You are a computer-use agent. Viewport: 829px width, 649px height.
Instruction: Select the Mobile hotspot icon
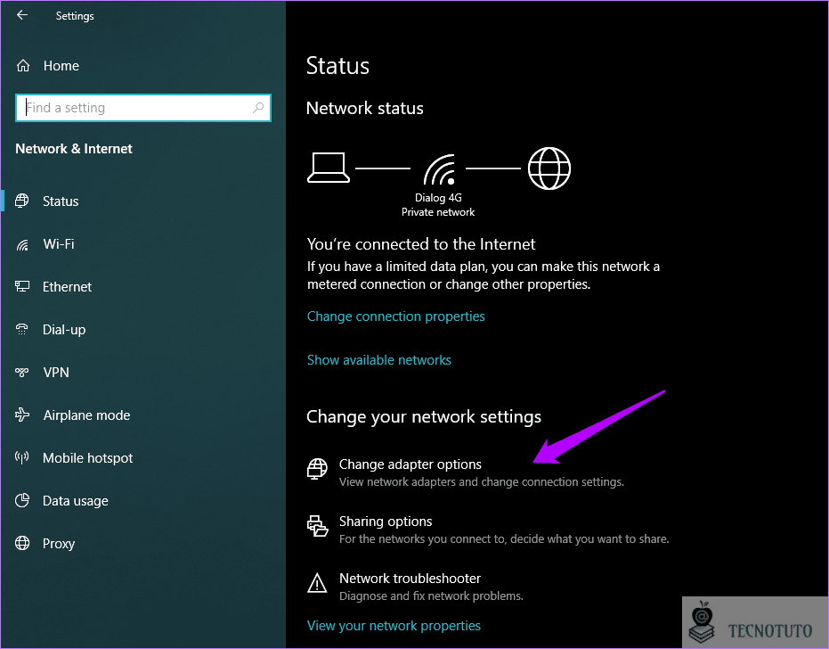(x=22, y=457)
